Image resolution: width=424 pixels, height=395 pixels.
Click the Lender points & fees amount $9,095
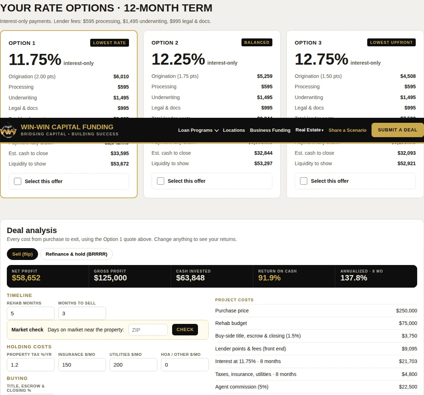click(409, 349)
